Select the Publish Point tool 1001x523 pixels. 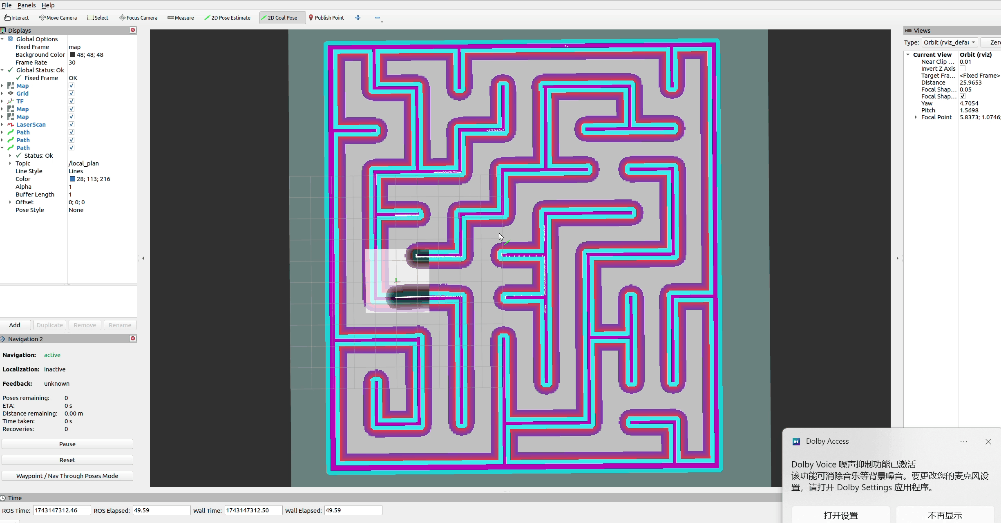[326, 18]
